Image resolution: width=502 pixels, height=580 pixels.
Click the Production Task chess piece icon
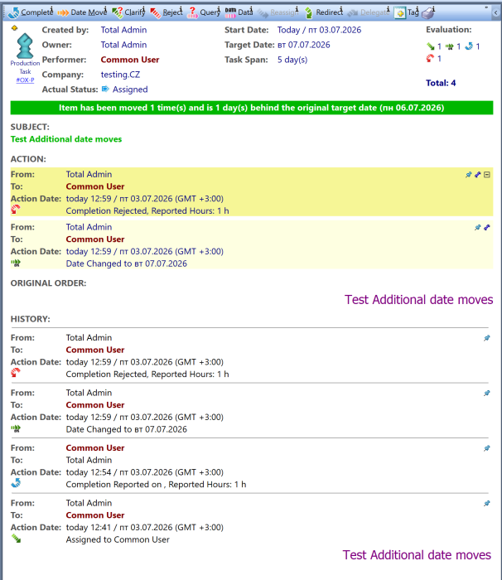pyautogui.click(x=25, y=46)
